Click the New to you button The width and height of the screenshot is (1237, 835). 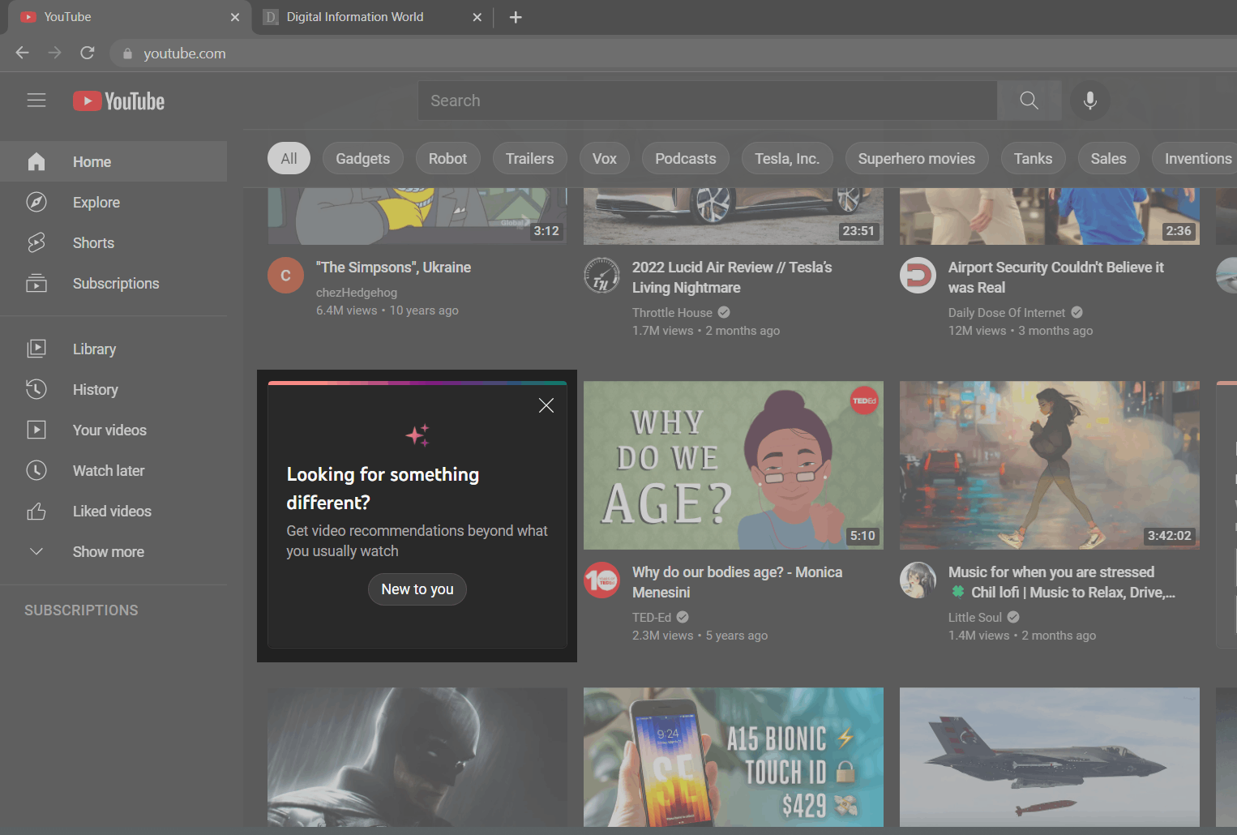click(417, 589)
